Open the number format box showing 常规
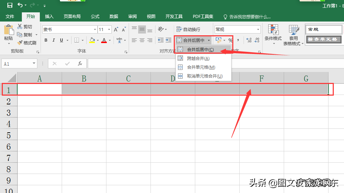This screenshot has height=193, width=344. [238, 29]
